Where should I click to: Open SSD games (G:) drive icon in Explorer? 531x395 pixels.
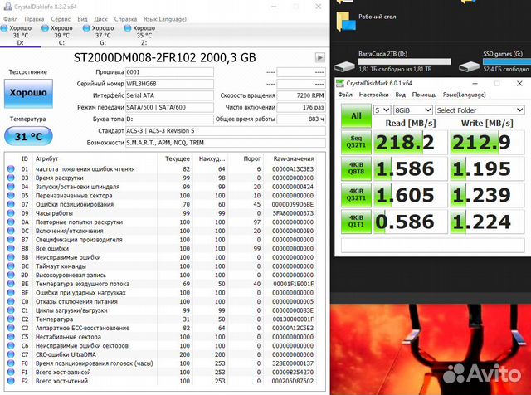[x=469, y=66]
